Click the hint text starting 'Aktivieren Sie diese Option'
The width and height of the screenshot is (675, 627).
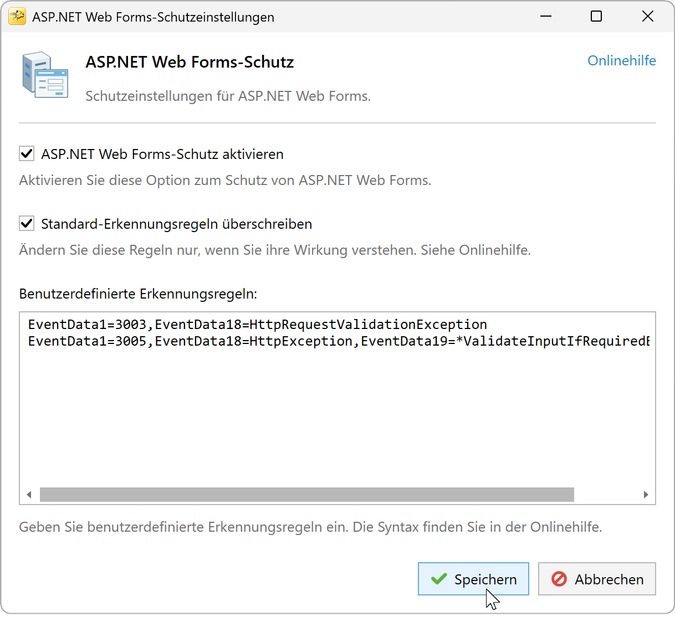(225, 181)
